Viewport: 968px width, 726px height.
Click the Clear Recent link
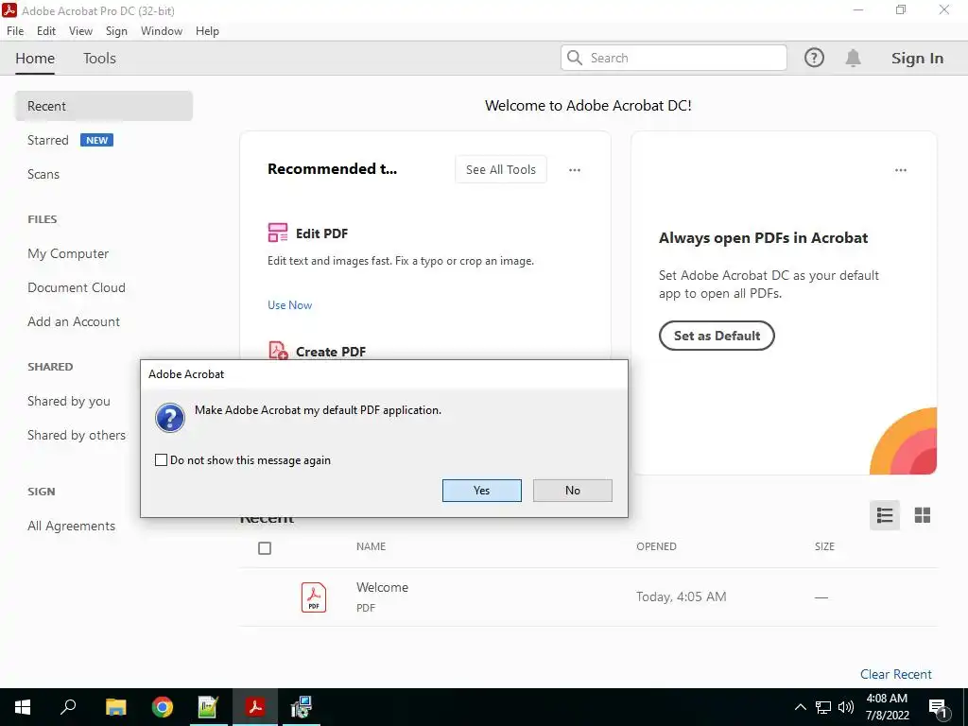(896, 674)
